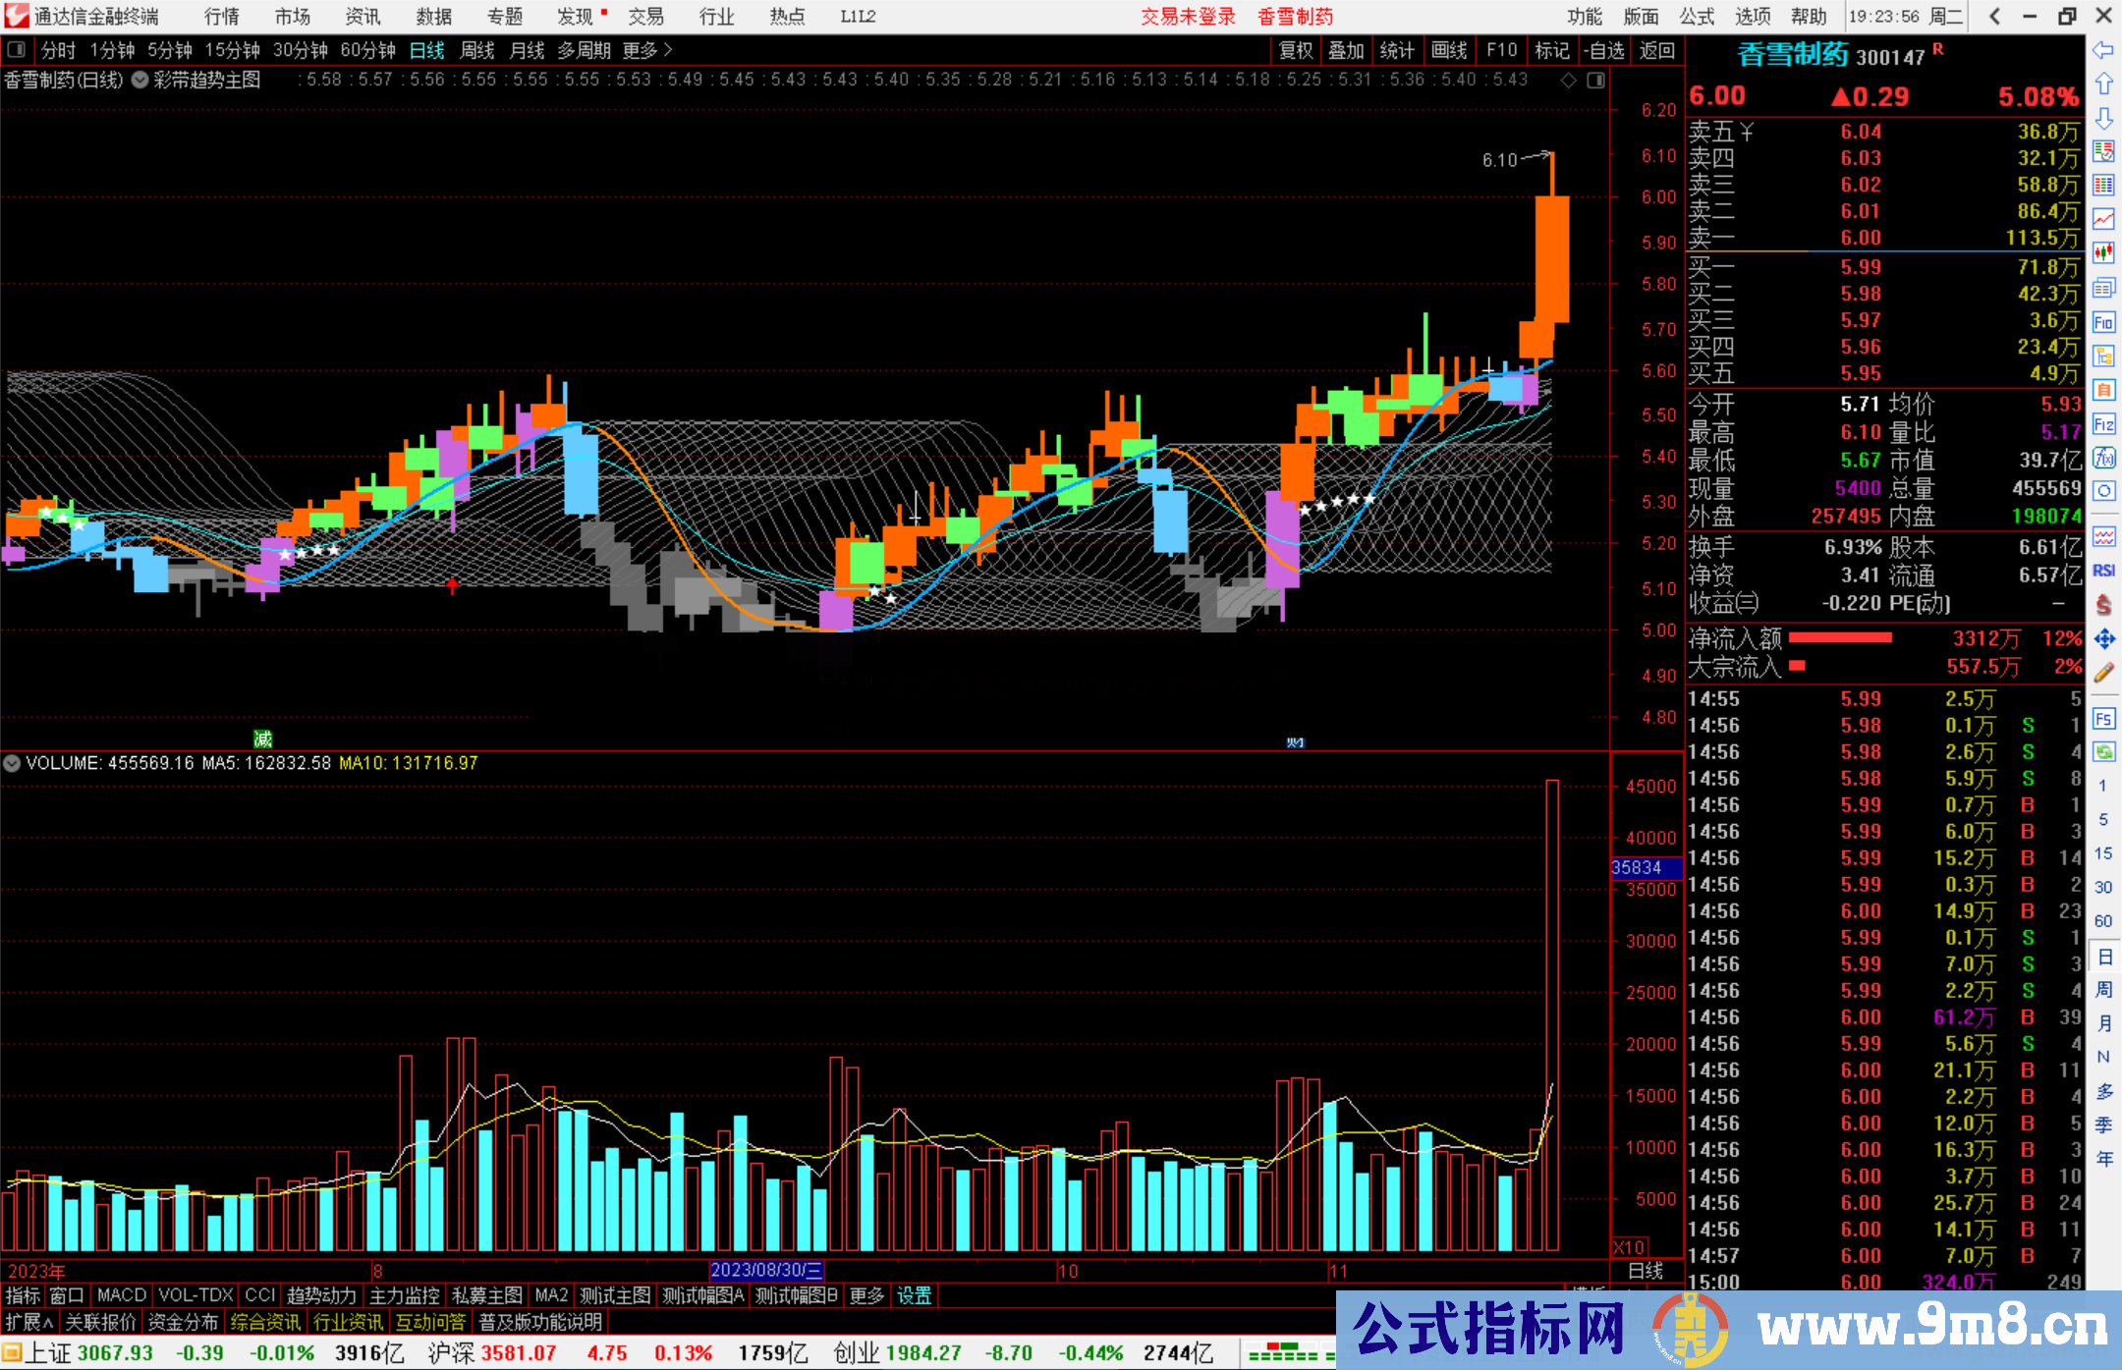Screen dimensions: 2122x1370
Task: Click the 交易未登录 link
Action: click(1188, 16)
